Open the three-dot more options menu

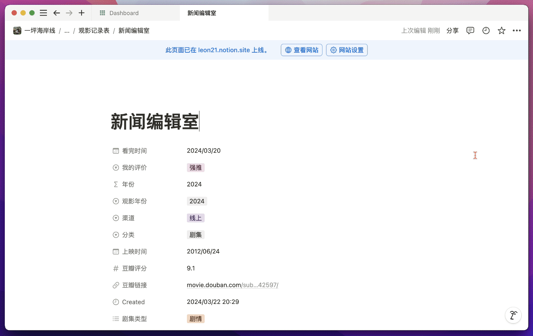[x=517, y=31]
